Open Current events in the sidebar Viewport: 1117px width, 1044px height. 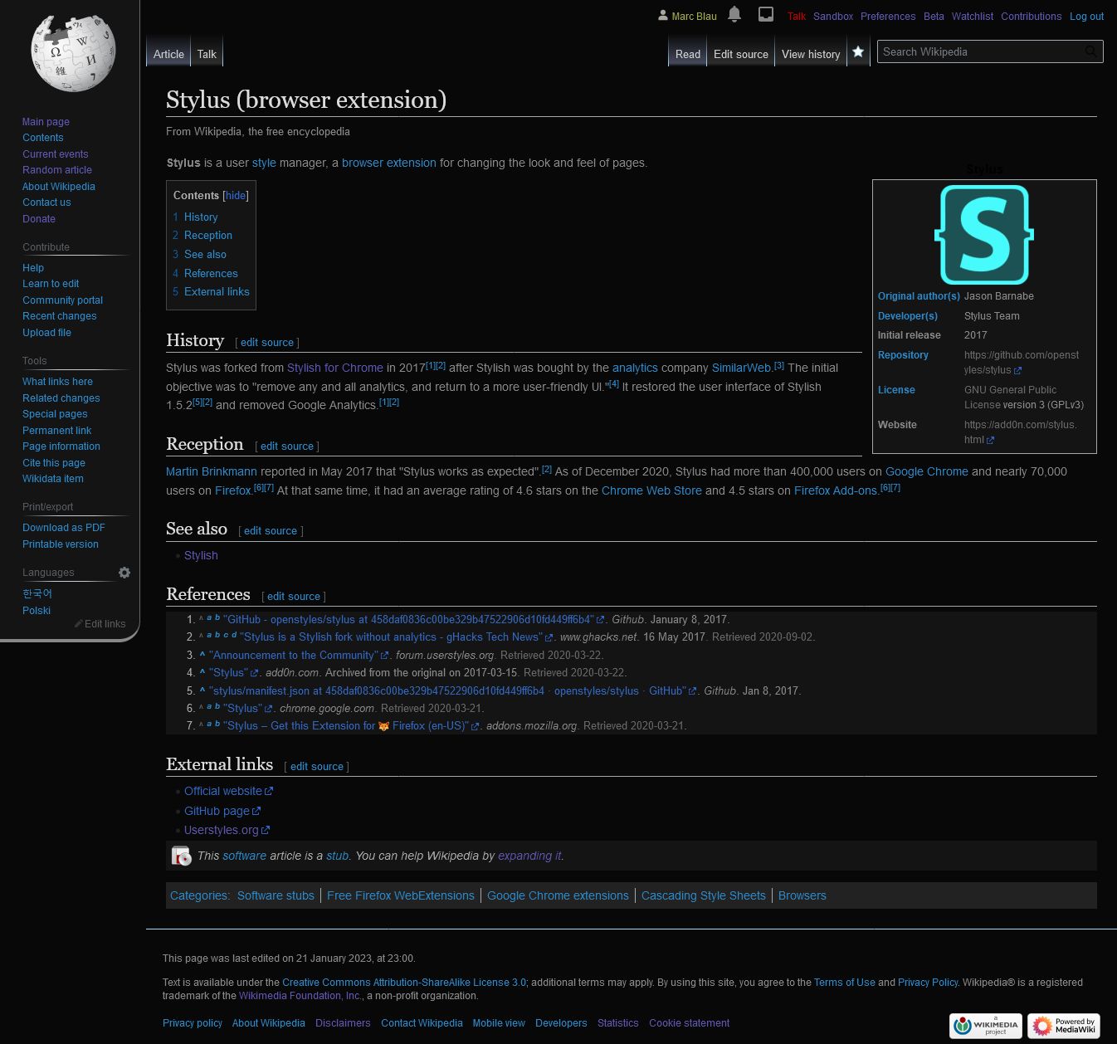point(56,154)
